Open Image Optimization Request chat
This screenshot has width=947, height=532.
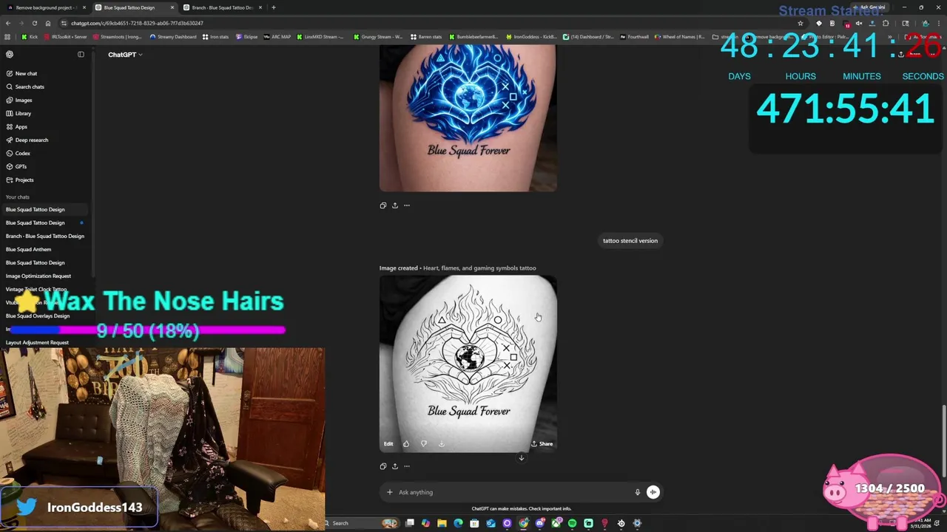click(x=44, y=276)
